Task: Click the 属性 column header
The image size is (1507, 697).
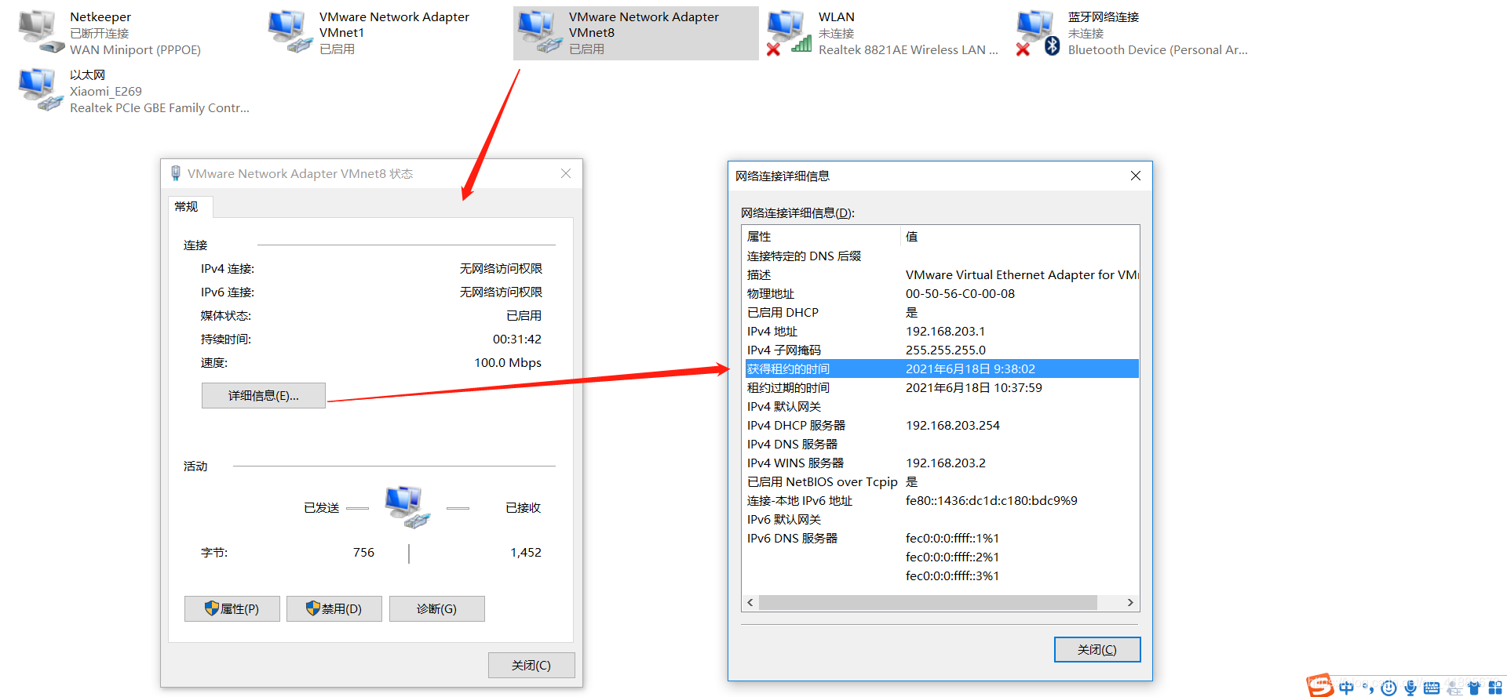Action: [821, 237]
